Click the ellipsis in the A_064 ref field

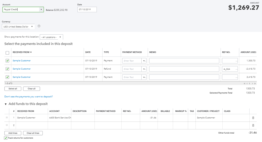[x=236, y=69]
